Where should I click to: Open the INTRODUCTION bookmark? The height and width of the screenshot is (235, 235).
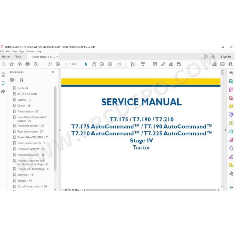[27, 94]
